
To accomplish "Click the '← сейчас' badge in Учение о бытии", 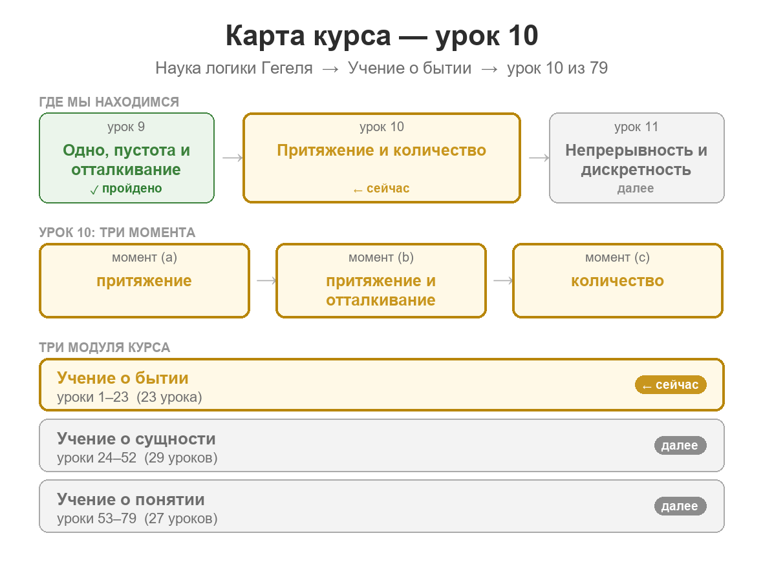I will coord(671,385).
